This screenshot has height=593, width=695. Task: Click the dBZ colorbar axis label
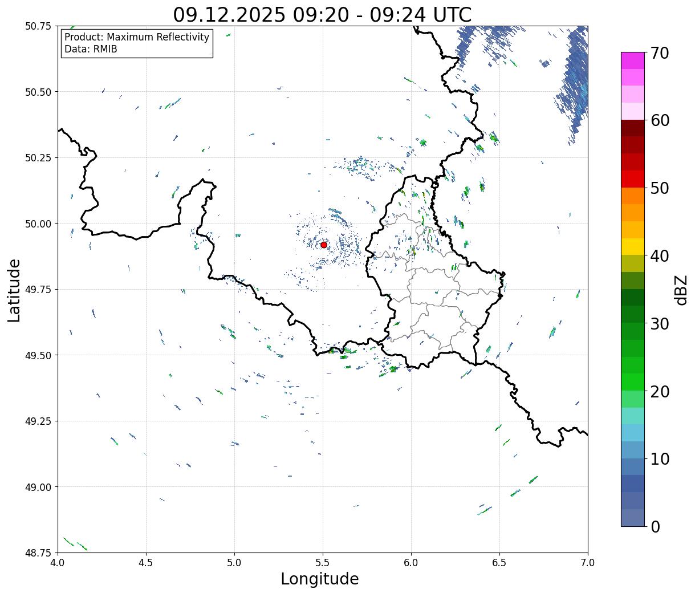tap(681, 290)
